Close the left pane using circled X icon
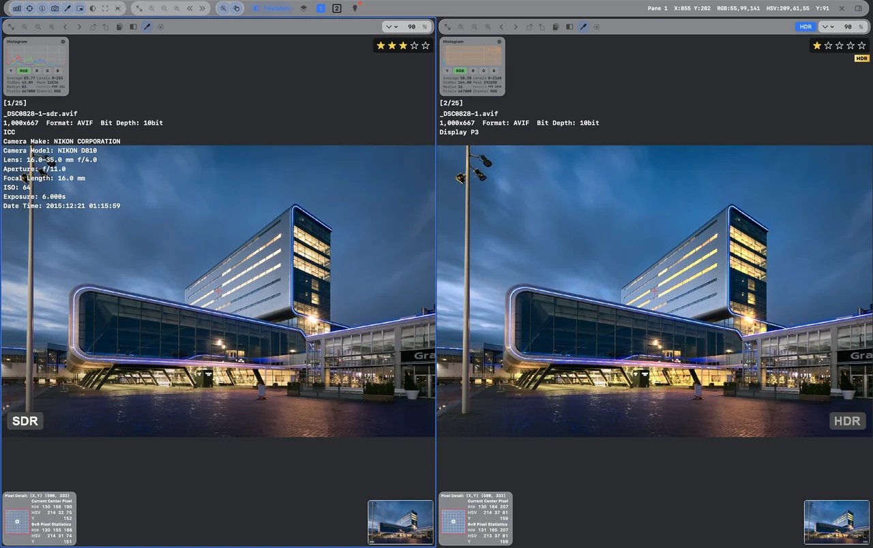 pyautogui.click(x=160, y=27)
